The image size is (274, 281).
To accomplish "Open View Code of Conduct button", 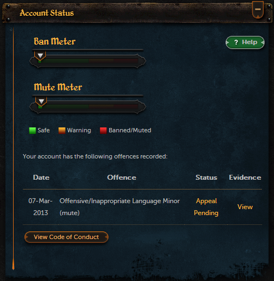I will point(67,237).
